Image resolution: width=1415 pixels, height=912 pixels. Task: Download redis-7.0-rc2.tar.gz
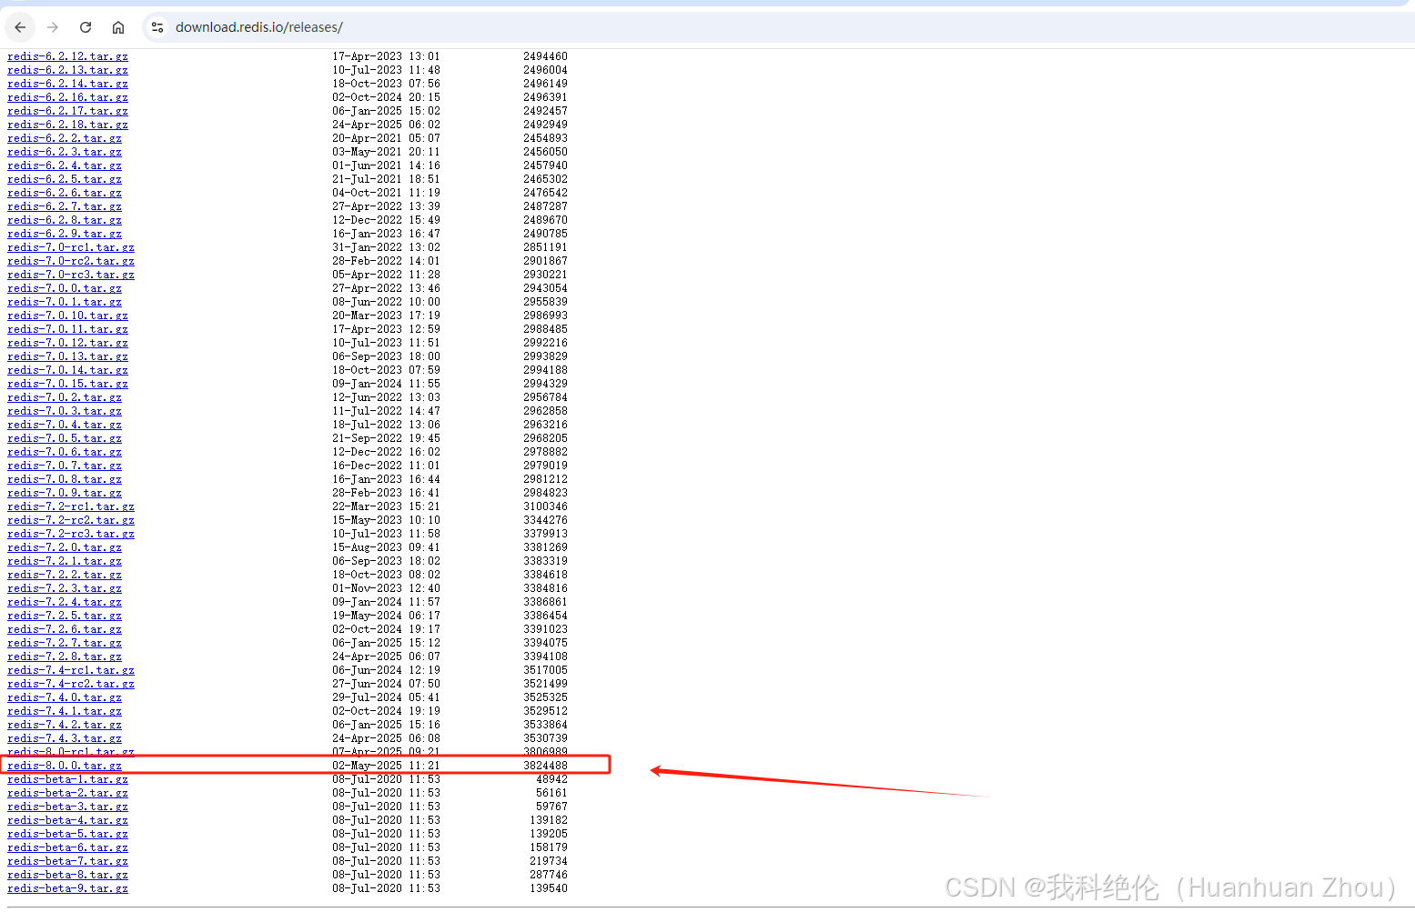click(71, 261)
